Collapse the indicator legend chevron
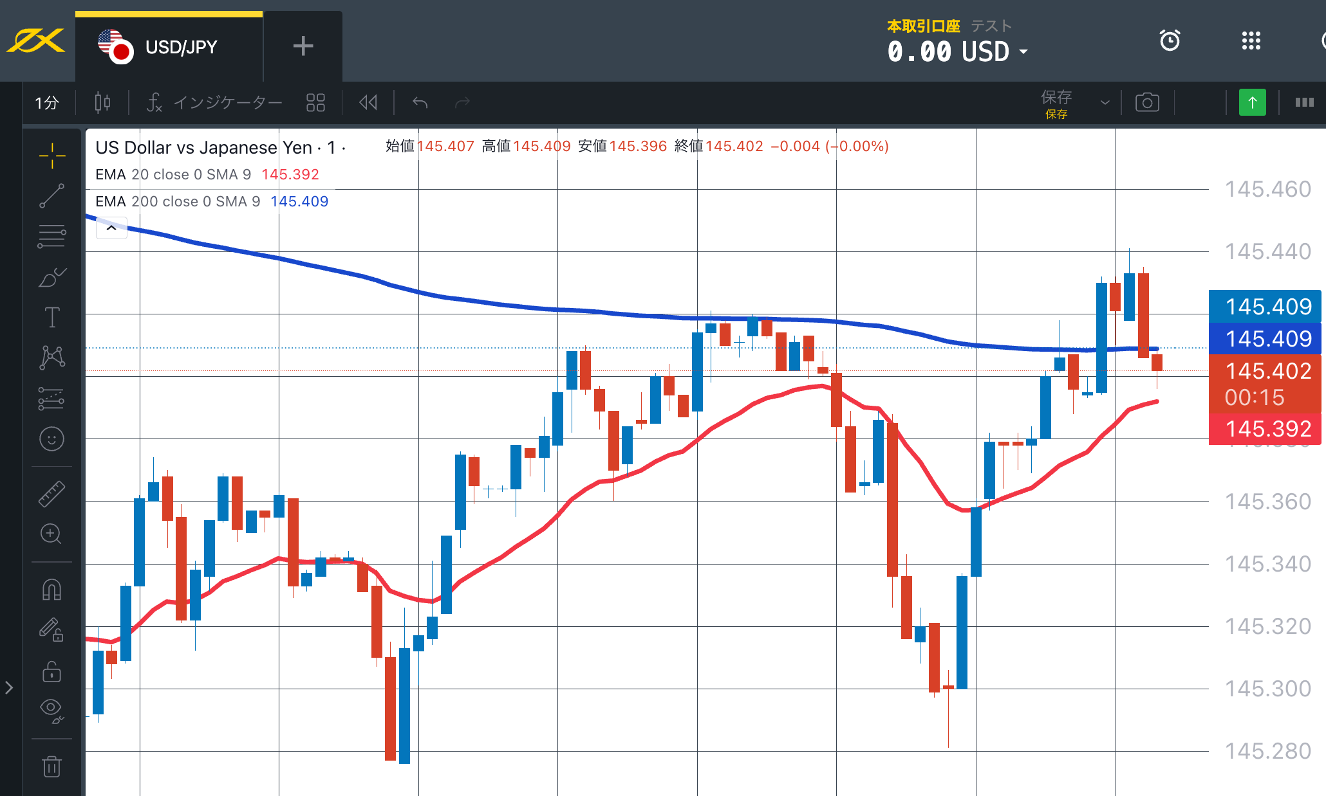The image size is (1326, 796). [111, 228]
